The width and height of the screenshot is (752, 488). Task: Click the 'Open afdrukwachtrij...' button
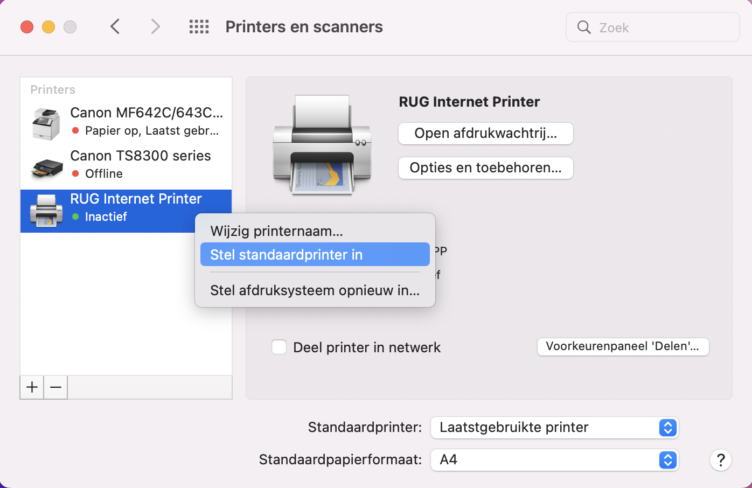pos(485,134)
